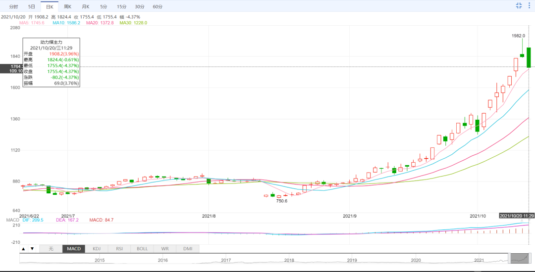Click the 振幅 69.0(3.76%) tooltip row
The image size is (535, 272).
click(x=51, y=83)
